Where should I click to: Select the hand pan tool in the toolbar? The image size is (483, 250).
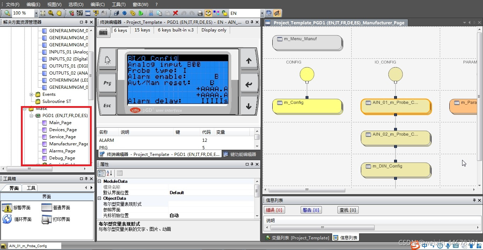coord(59,13)
